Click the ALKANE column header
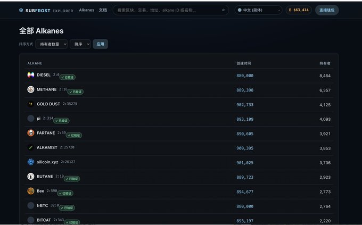 [35, 63]
